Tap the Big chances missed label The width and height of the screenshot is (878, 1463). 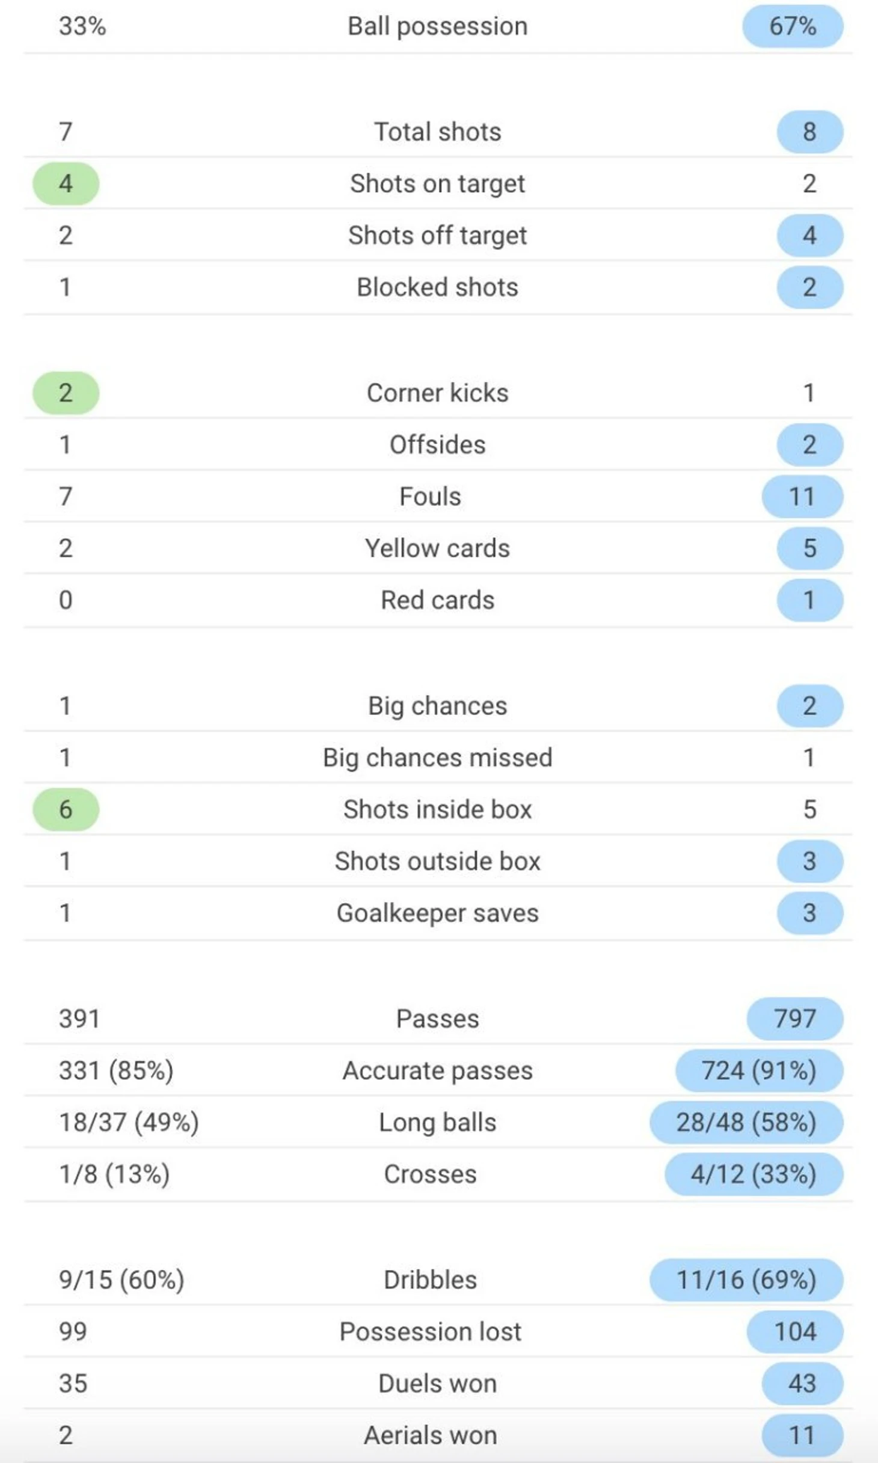[438, 758]
